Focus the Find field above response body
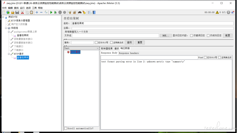The height and width of the screenshot is (133, 237). (149, 57)
